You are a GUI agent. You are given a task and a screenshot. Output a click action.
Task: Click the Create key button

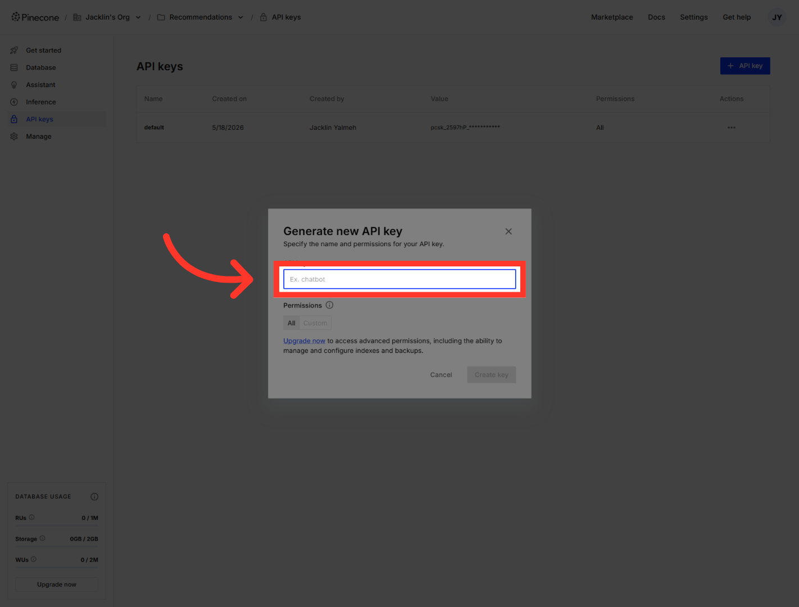click(x=492, y=375)
